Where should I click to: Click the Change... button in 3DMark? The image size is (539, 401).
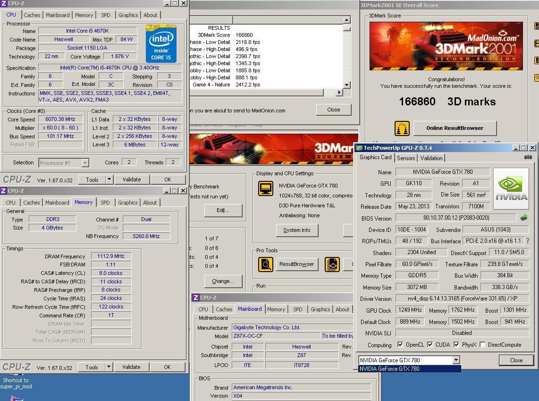[x=223, y=281]
